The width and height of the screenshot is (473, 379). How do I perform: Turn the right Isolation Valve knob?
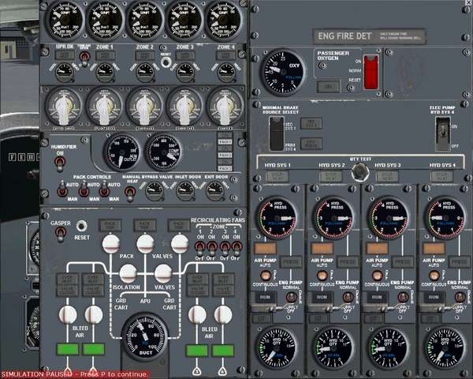[163, 274]
